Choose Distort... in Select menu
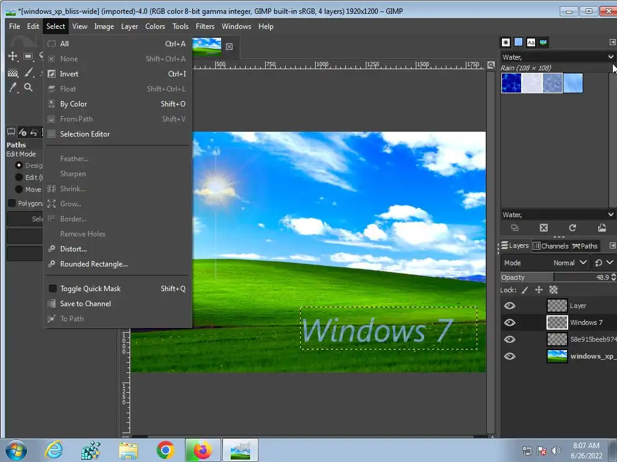 click(x=117, y=249)
